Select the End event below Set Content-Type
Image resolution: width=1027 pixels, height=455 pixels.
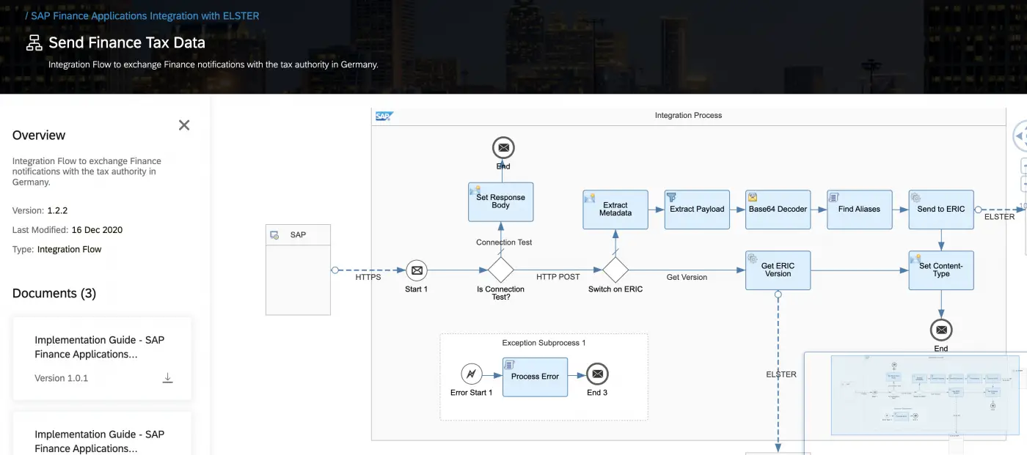941,329
